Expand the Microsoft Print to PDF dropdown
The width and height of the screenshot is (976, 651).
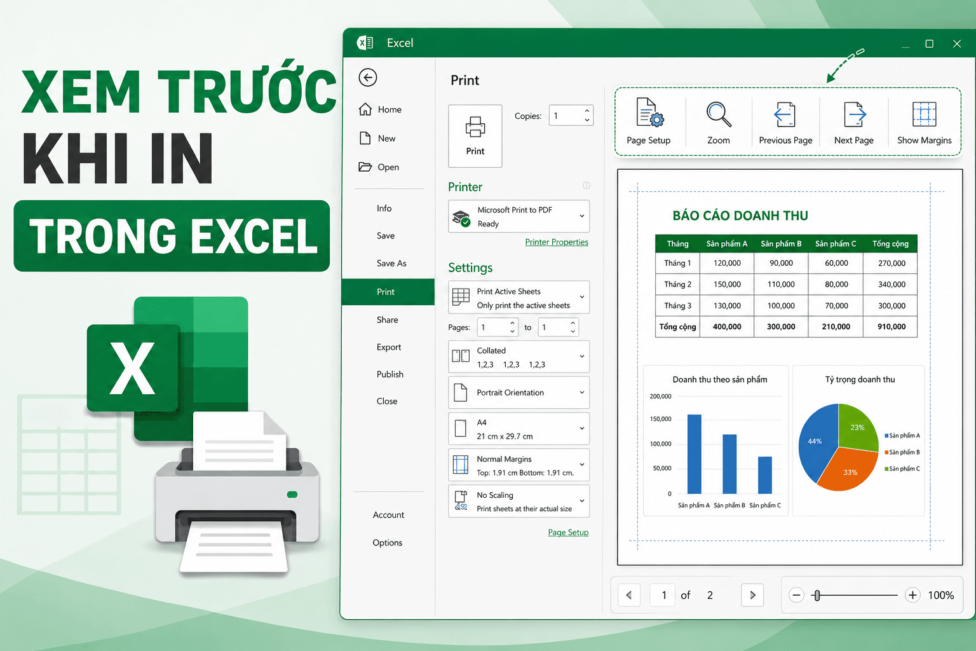(x=519, y=217)
